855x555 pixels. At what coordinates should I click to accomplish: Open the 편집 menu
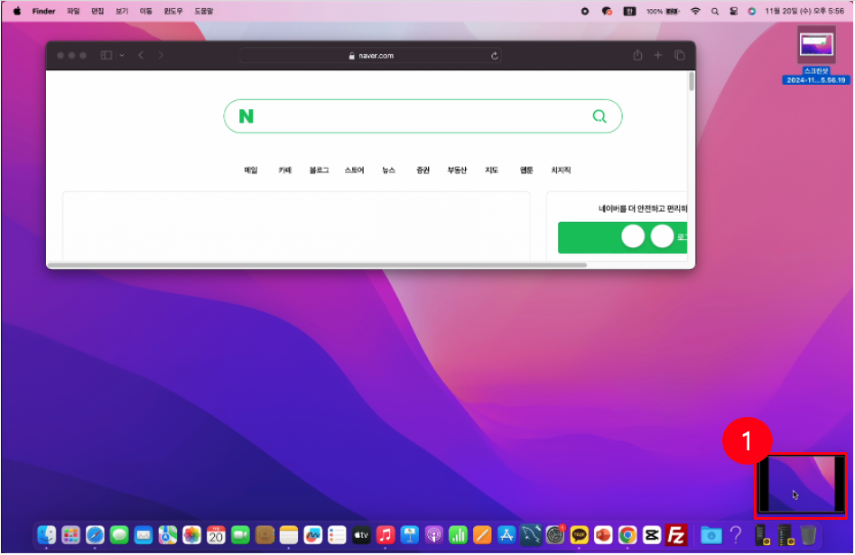pyautogui.click(x=98, y=11)
